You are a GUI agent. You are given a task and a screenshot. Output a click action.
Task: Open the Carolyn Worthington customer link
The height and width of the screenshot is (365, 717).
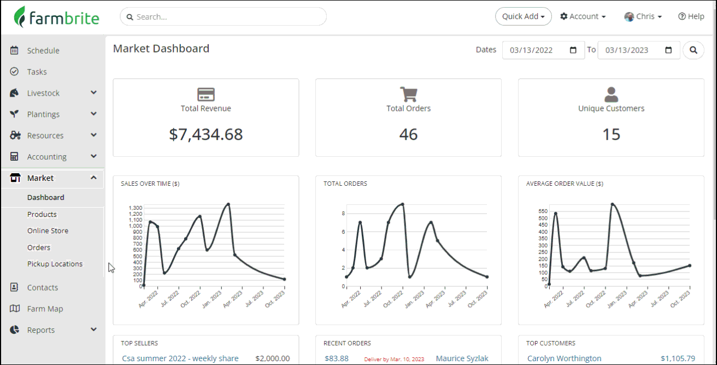coord(565,358)
